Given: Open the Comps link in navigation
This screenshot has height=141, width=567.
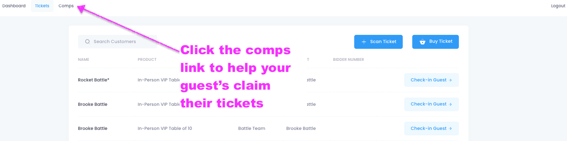Looking at the screenshot, I should pyautogui.click(x=66, y=6).
